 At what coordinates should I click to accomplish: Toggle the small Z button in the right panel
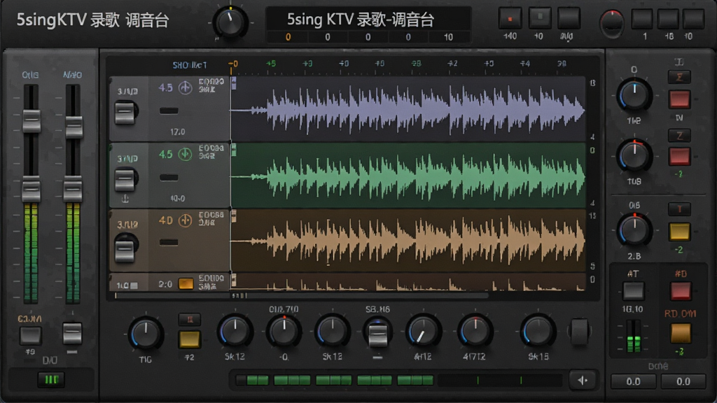click(679, 136)
